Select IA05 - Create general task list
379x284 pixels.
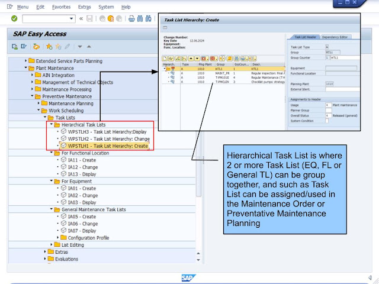click(82, 217)
